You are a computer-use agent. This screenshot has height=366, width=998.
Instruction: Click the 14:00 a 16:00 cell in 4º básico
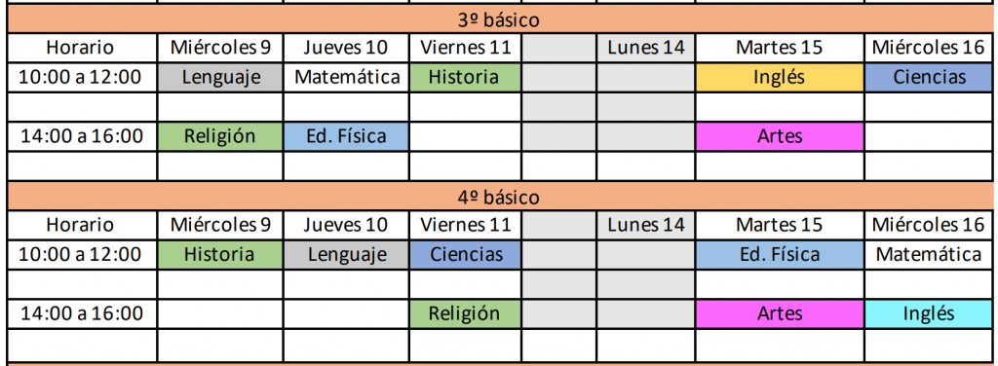82,313
